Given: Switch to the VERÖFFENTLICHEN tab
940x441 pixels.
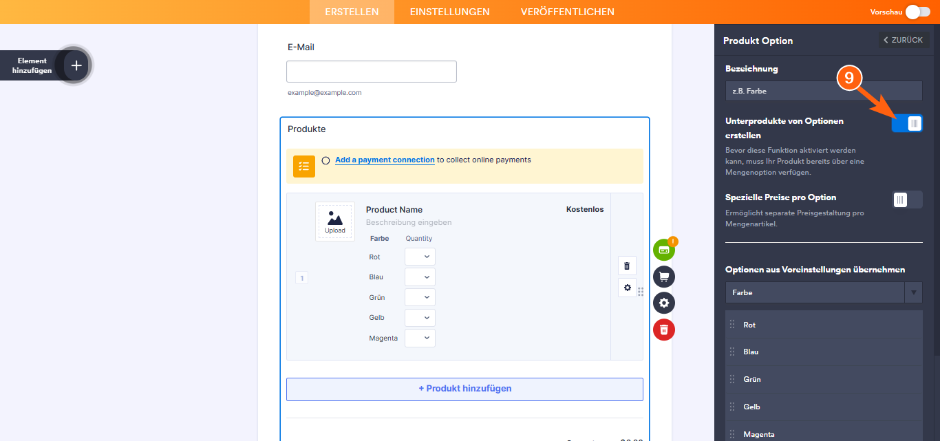Looking at the screenshot, I should coord(568,12).
